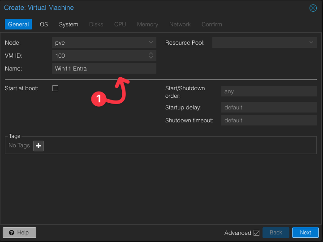Toggle the Advanced checkbox off
Viewport: 323px width, 242px height.
(x=256, y=233)
